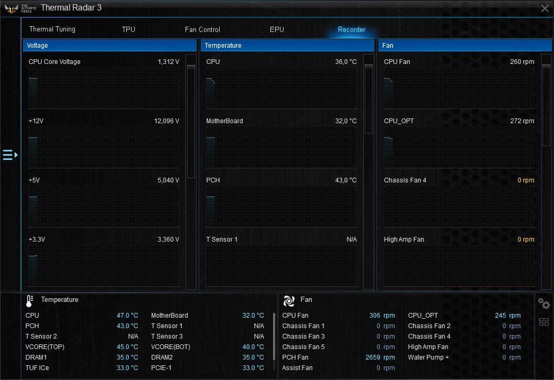Click the TUF Ultimate Force logo

click(x=20, y=8)
